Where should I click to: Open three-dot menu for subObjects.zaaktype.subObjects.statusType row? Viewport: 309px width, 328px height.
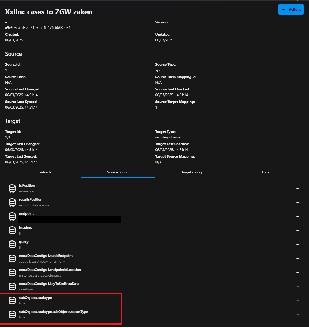pos(297,314)
